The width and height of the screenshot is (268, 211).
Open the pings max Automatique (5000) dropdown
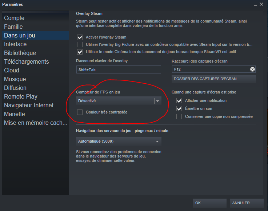pos(119,141)
